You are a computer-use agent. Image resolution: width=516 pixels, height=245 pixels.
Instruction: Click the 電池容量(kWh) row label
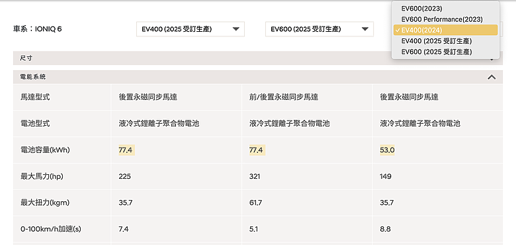point(45,150)
